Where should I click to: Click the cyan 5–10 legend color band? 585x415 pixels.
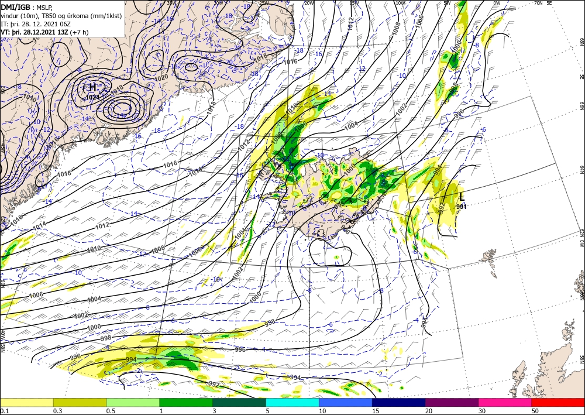pos(292,402)
